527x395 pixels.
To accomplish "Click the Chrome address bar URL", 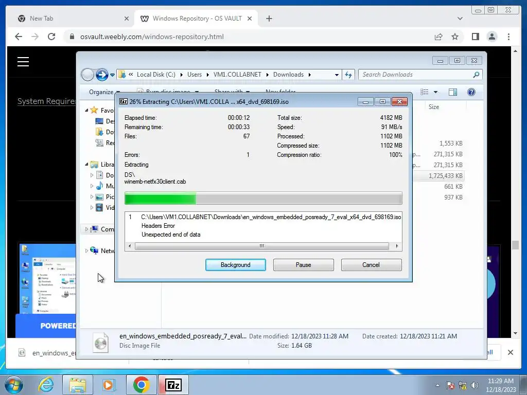I will point(152,37).
